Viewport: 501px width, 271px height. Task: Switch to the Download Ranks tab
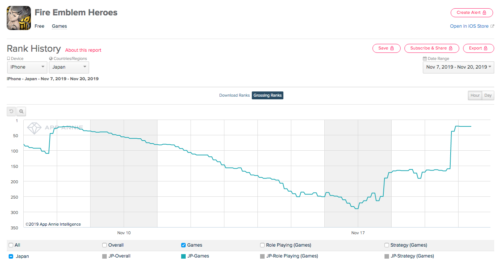(235, 96)
